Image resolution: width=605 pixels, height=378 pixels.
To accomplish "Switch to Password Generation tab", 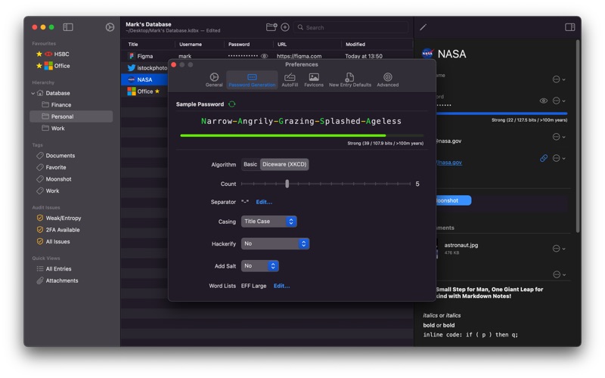I will [x=252, y=80].
